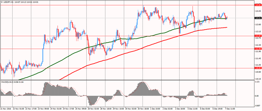This screenshot has width=262, height=111.
Task: Click the 112.30 price scale value
Action: click(x=258, y=45)
